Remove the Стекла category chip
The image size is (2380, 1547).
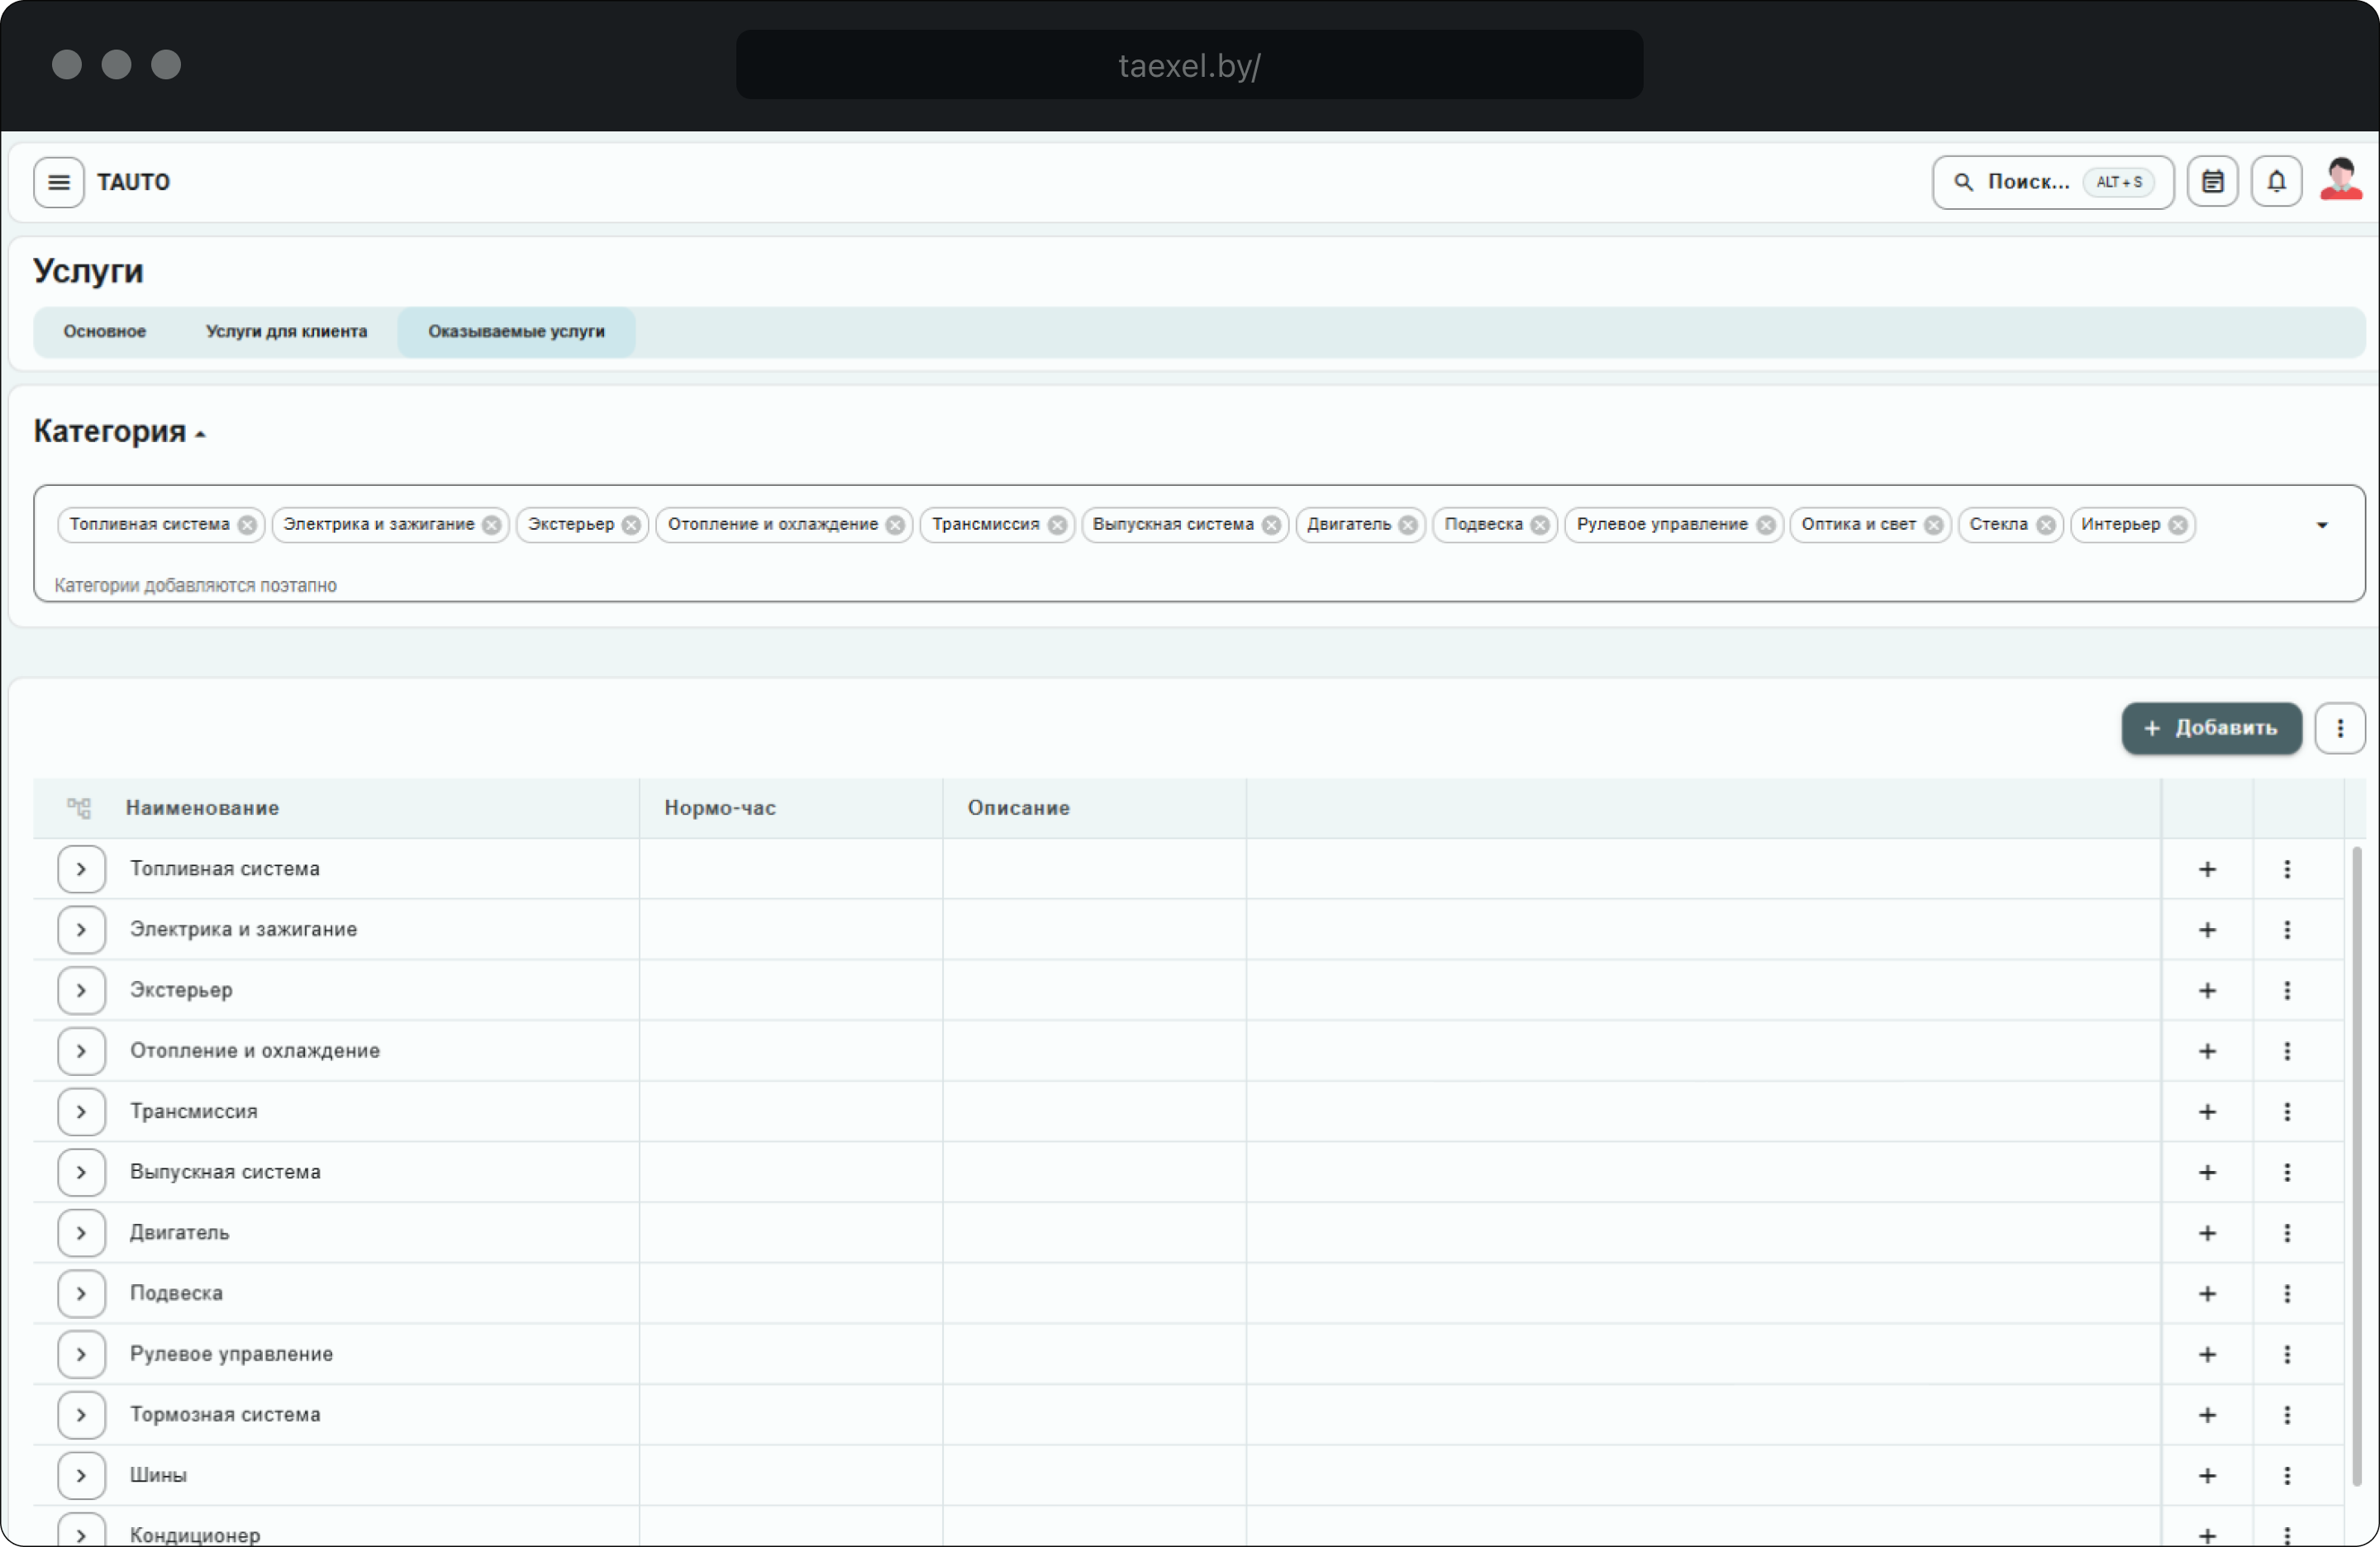2046,525
